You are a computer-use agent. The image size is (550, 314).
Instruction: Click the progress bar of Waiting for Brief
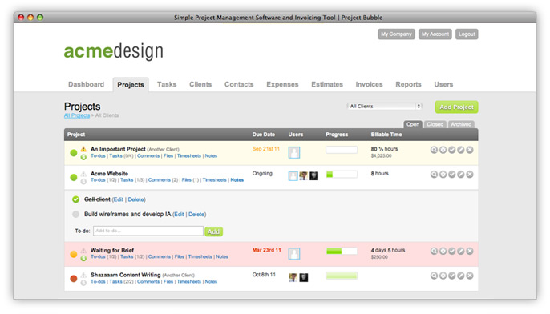click(x=342, y=251)
